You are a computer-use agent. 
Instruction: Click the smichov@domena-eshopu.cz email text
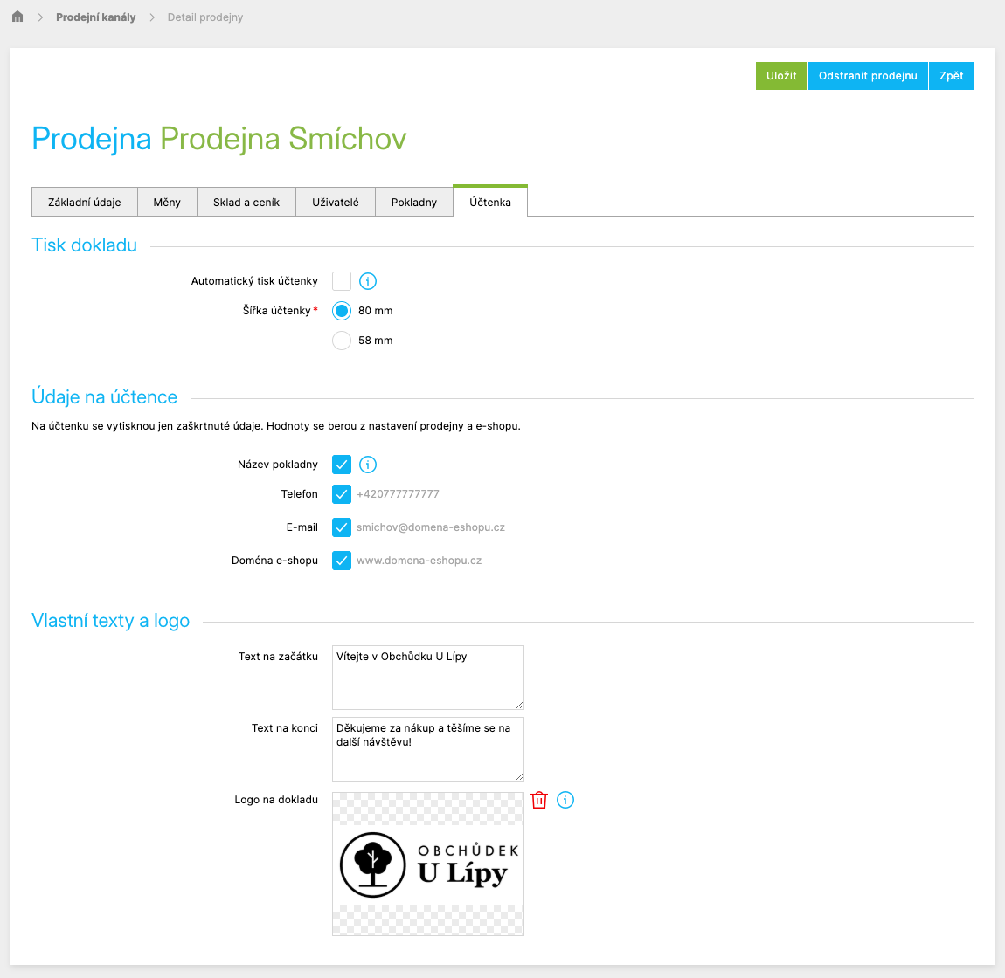click(x=431, y=527)
